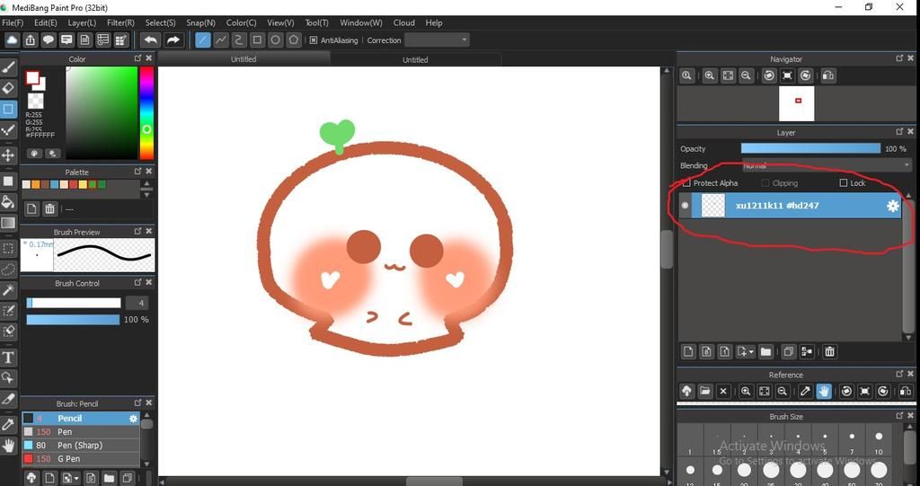Zoom in within the Navigator panel

point(710,75)
